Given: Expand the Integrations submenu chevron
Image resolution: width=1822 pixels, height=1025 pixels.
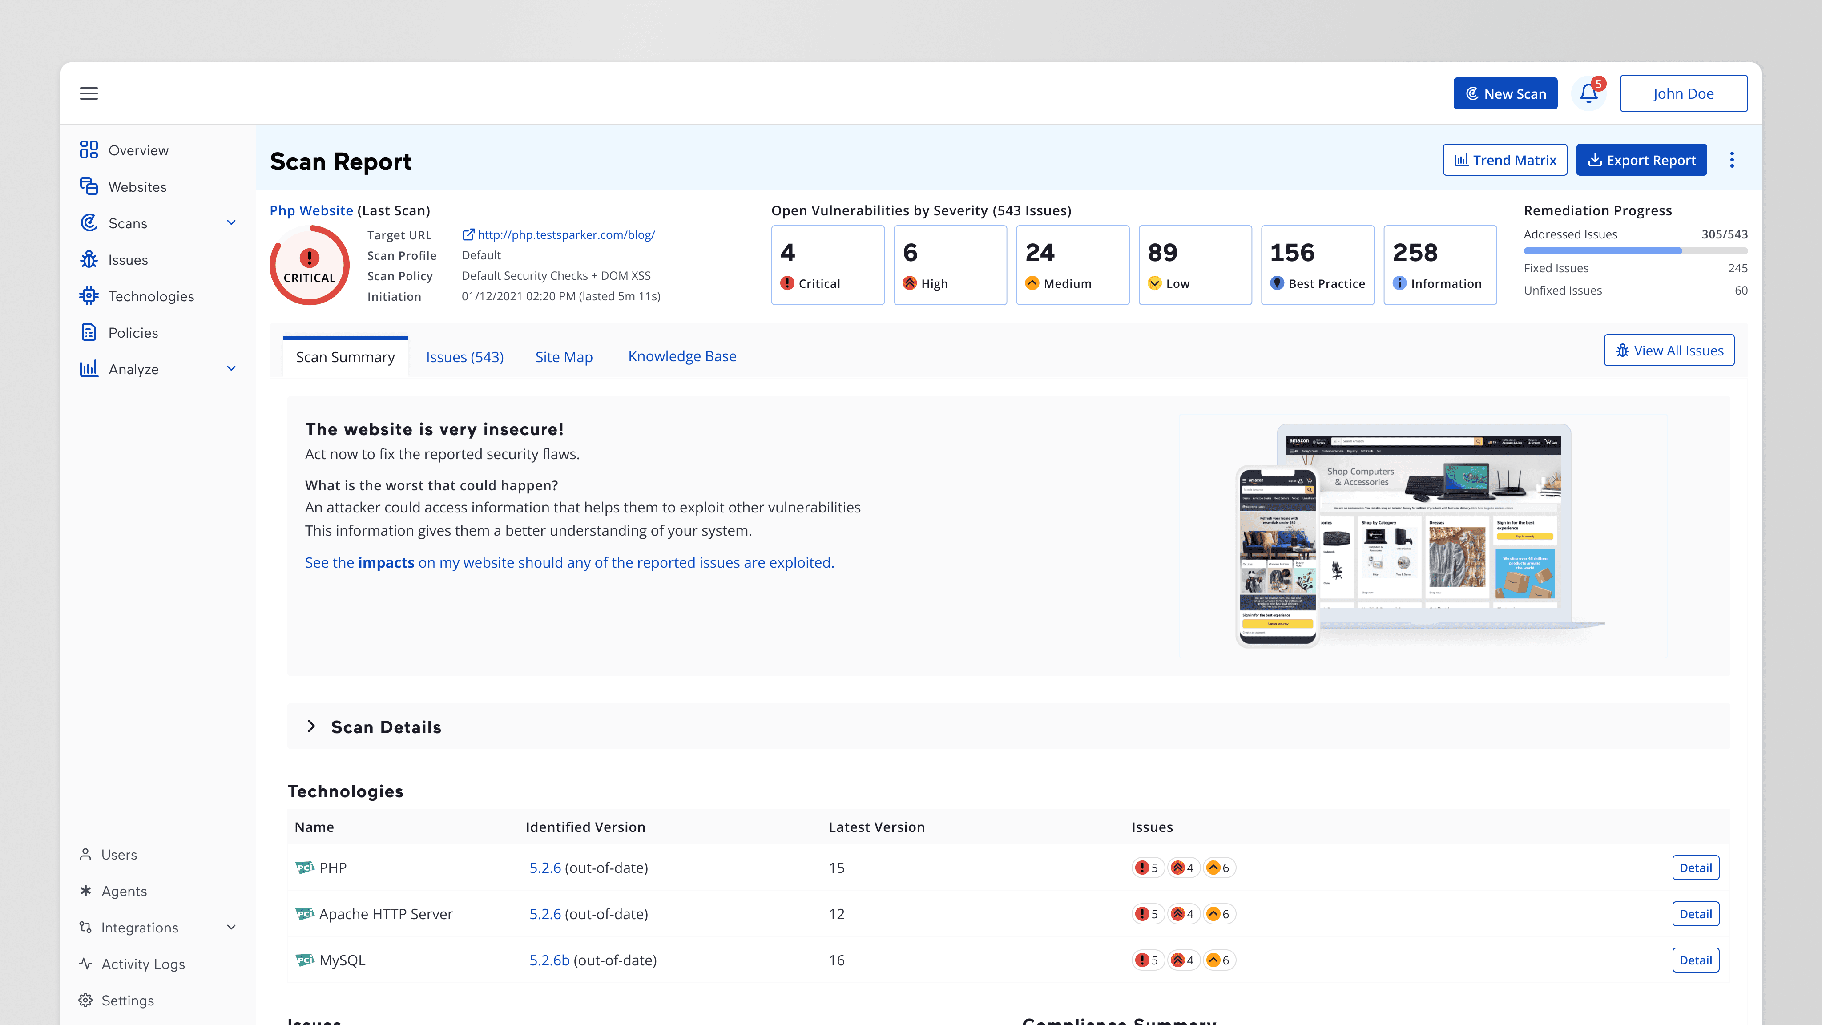Looking at the screenshot, I should tap(231, 928).
